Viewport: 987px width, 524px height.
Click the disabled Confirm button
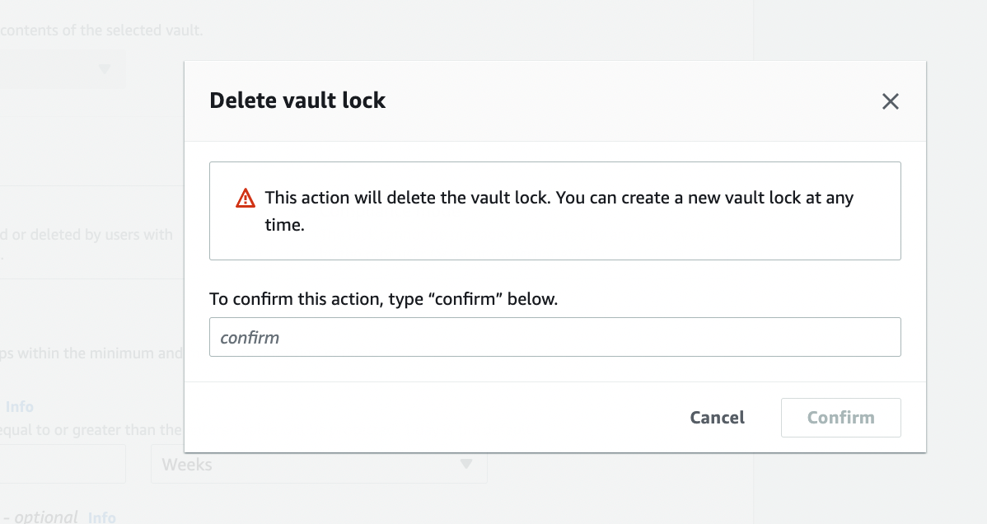point(840,418)
